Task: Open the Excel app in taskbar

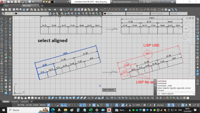Action: 91,110
